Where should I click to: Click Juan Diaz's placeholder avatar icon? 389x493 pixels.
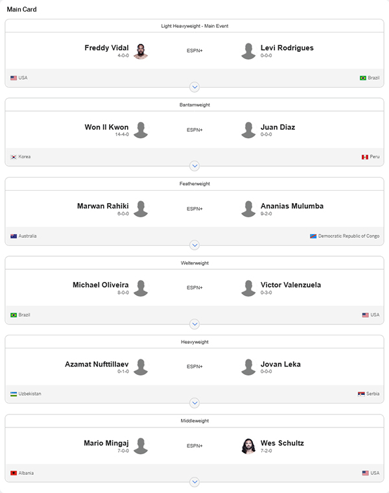click(x=248, y=130)
